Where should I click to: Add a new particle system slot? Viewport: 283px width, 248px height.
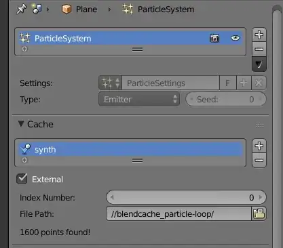point(259,35)
